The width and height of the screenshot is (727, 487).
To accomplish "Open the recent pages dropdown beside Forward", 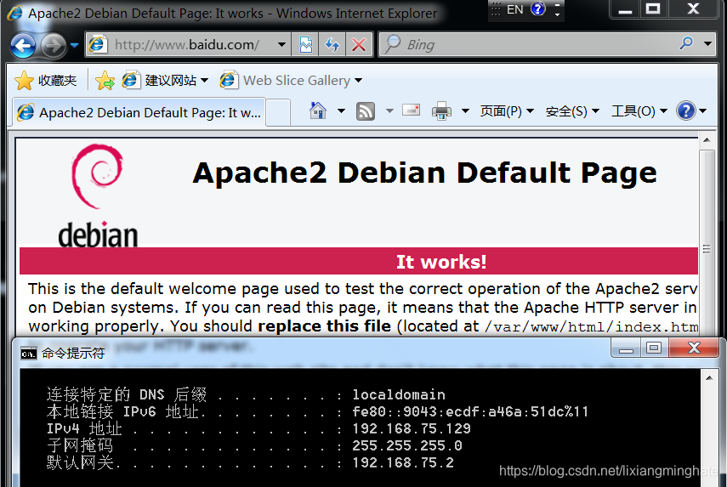I will (x=74, y=45).
